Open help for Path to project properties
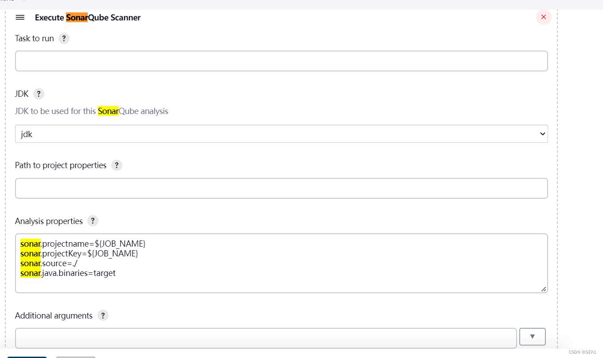This screenshot has height=358, width=603. coord(117,165)
